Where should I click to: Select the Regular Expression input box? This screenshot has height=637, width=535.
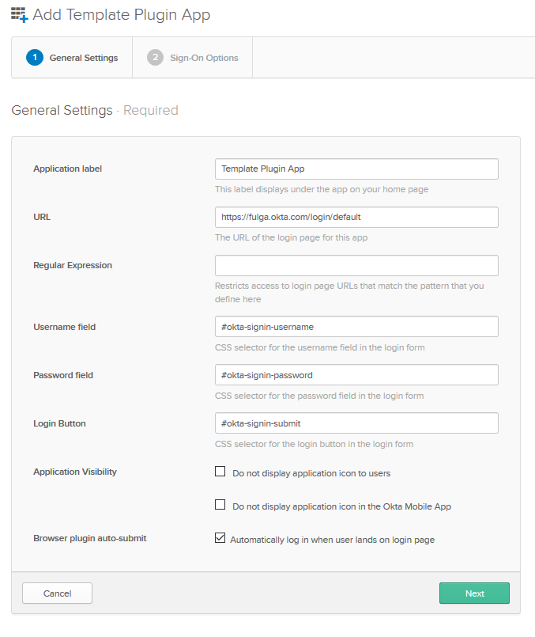(356, 265)
